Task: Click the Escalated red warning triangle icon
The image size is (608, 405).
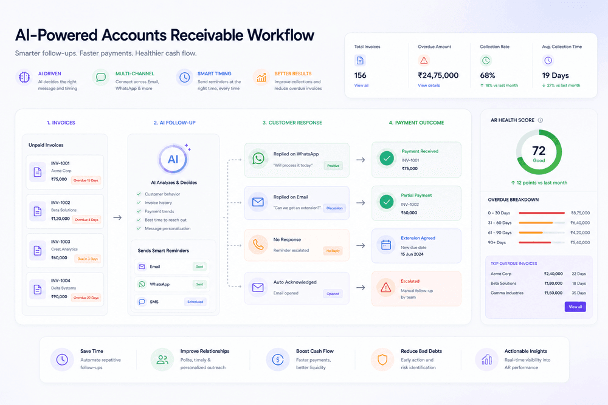Action: (x=386, y=287)
